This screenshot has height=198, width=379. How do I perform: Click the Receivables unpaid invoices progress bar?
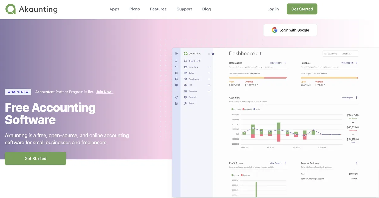point(258,77)
